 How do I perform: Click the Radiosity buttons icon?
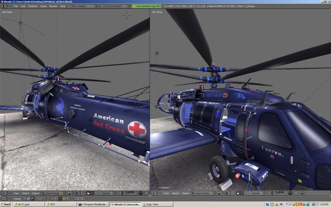(x=64, y=199)
